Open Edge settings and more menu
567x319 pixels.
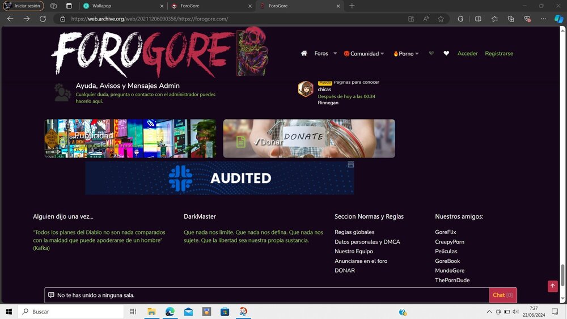[543, 19]
